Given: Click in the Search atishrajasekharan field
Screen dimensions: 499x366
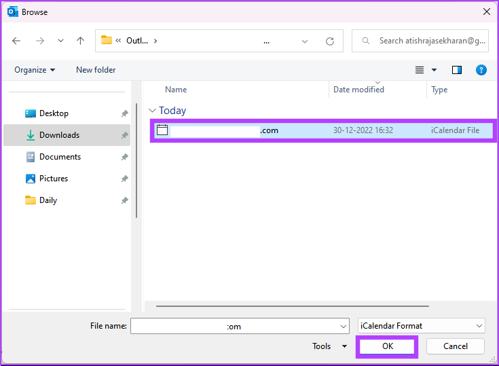Looking at the screenshot, I should (x=420, y=41).
